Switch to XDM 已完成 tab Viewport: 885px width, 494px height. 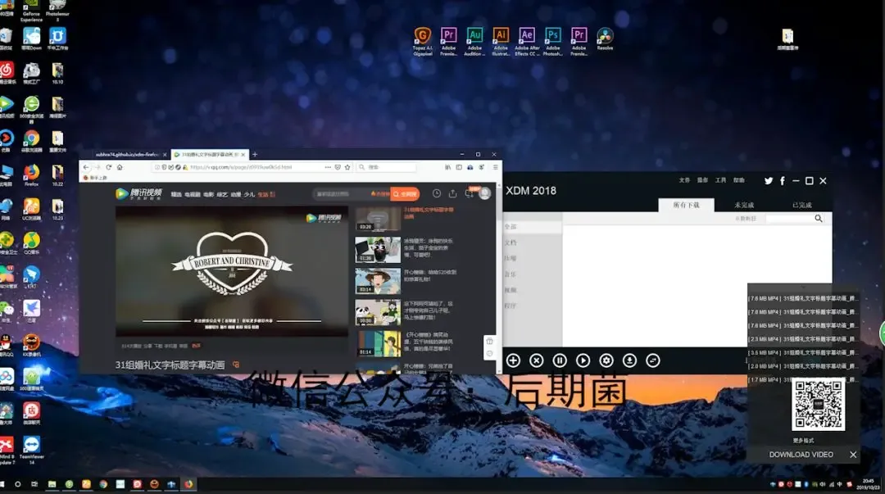point(801,205)
